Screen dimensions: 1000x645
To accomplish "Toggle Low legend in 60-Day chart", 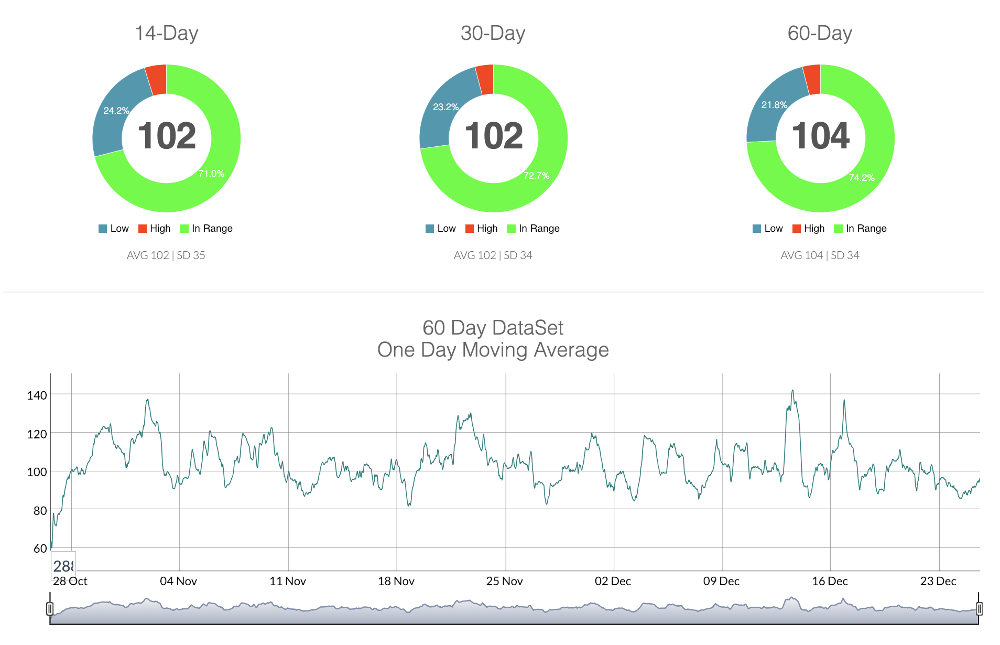I will coord(768,229).
